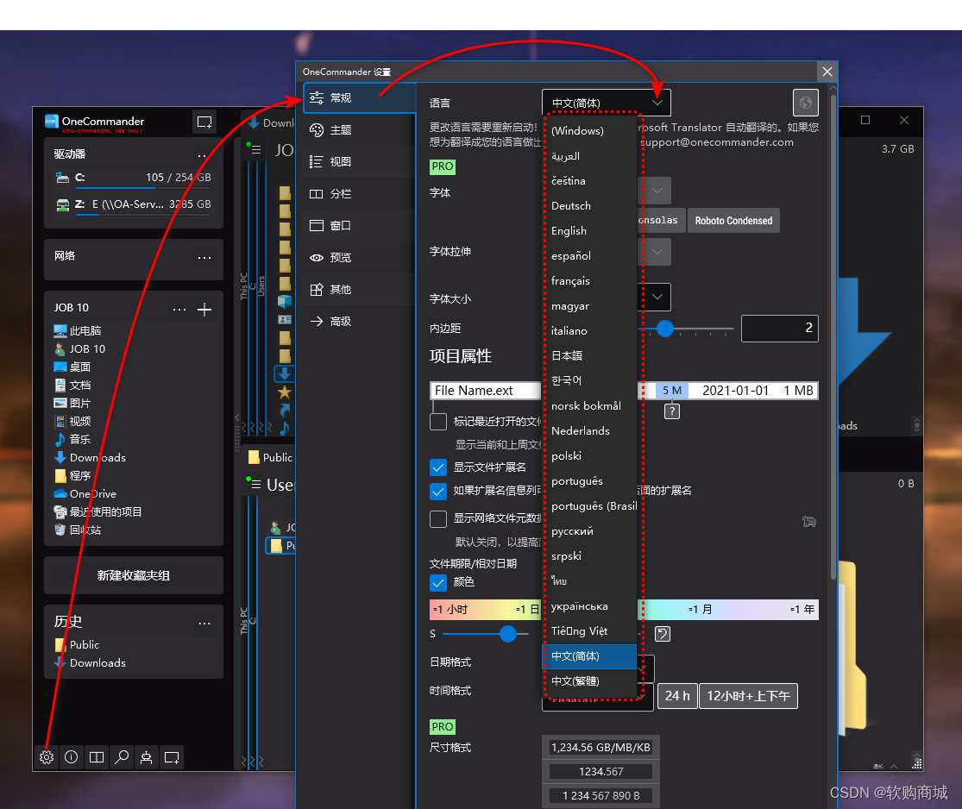962x809 pixels.
Task: Select Deutsch in language list
Action: pos(589,205)
